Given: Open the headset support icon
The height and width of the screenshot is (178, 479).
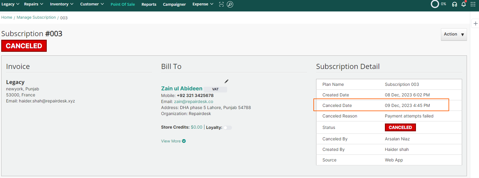Looking at the screenshot, I should 454,4.
